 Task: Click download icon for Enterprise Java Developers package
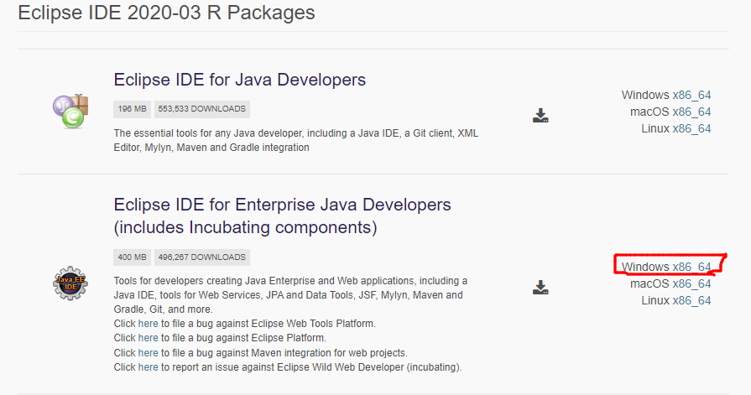point(540,288)
